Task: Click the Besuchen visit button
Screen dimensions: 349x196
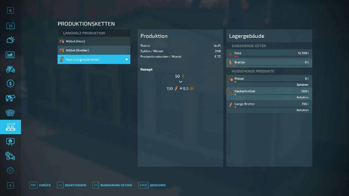Action: [152, 185]
